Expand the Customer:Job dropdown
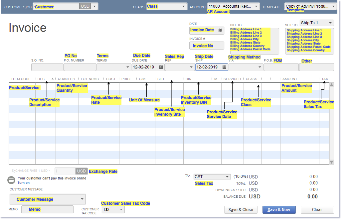This screenshot has width=350, height=221. (94, 6)
